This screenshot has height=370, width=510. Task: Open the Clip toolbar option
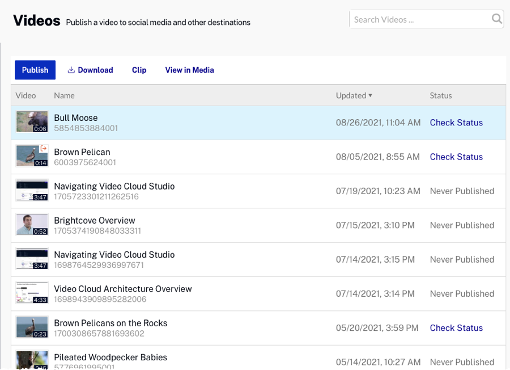pos(139,70)
